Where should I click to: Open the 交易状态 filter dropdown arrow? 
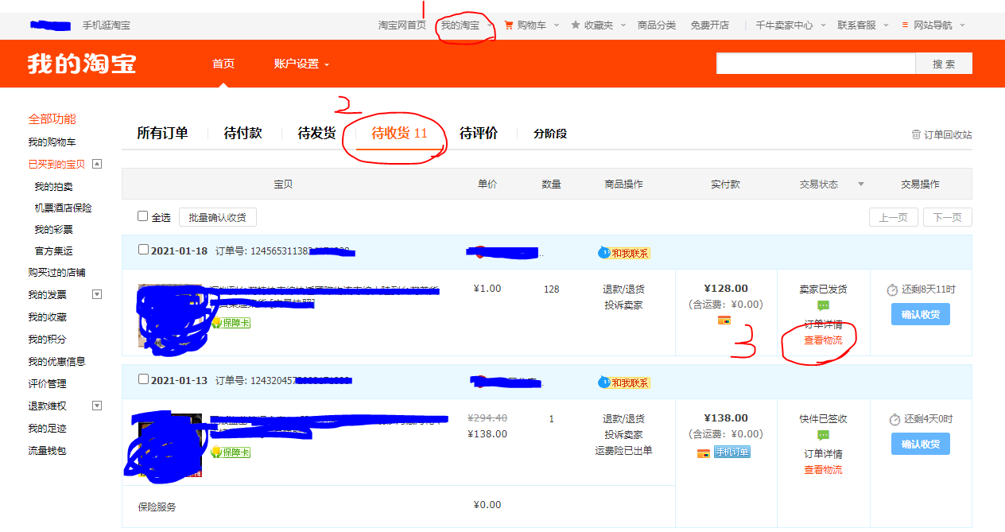click(860, 184)
